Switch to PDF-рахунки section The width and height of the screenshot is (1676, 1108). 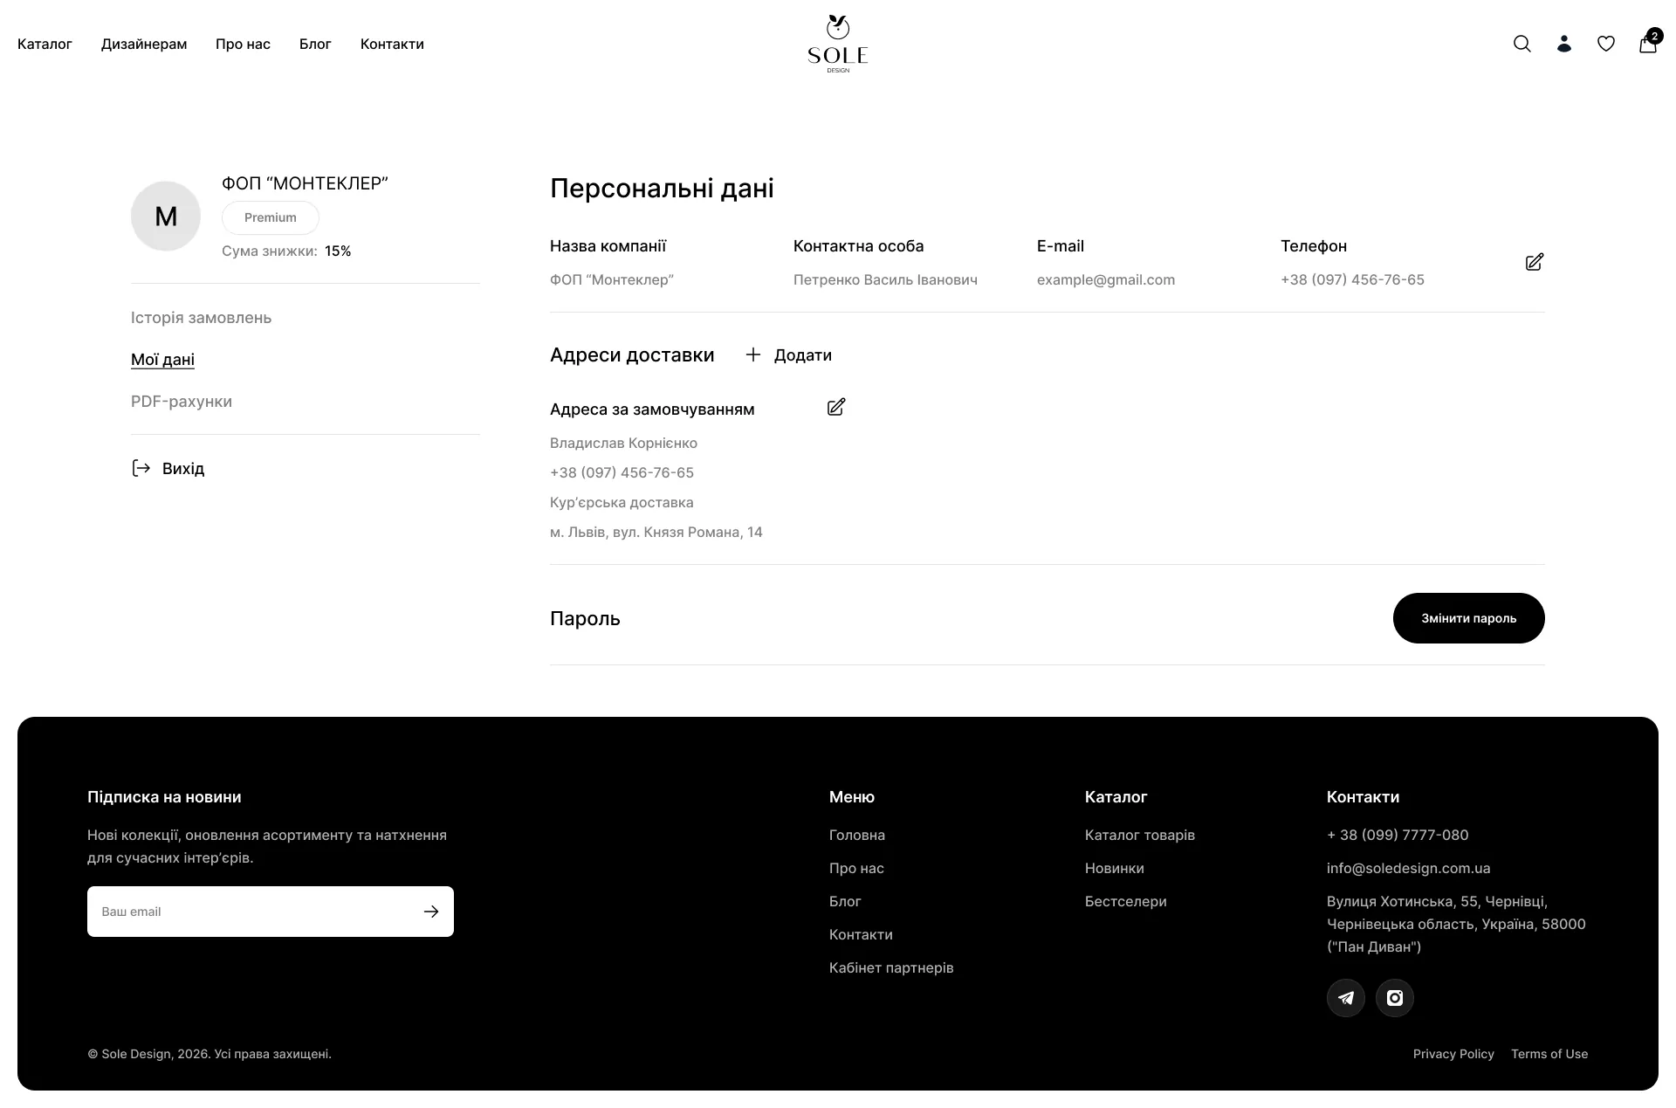tap(182, 402)
